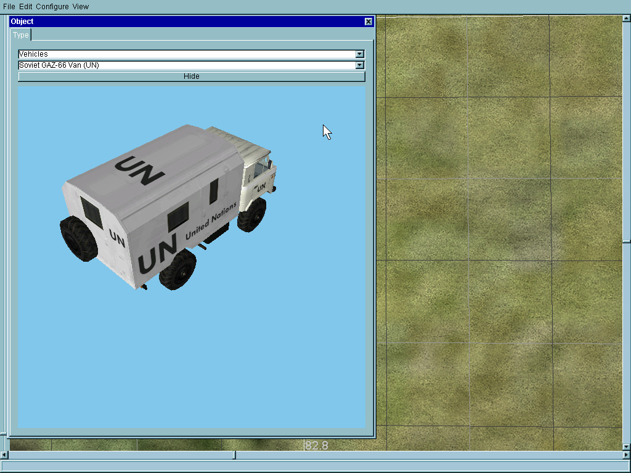Open the File menu
Viewport: 631px width, 473px height.
[9, 6]
